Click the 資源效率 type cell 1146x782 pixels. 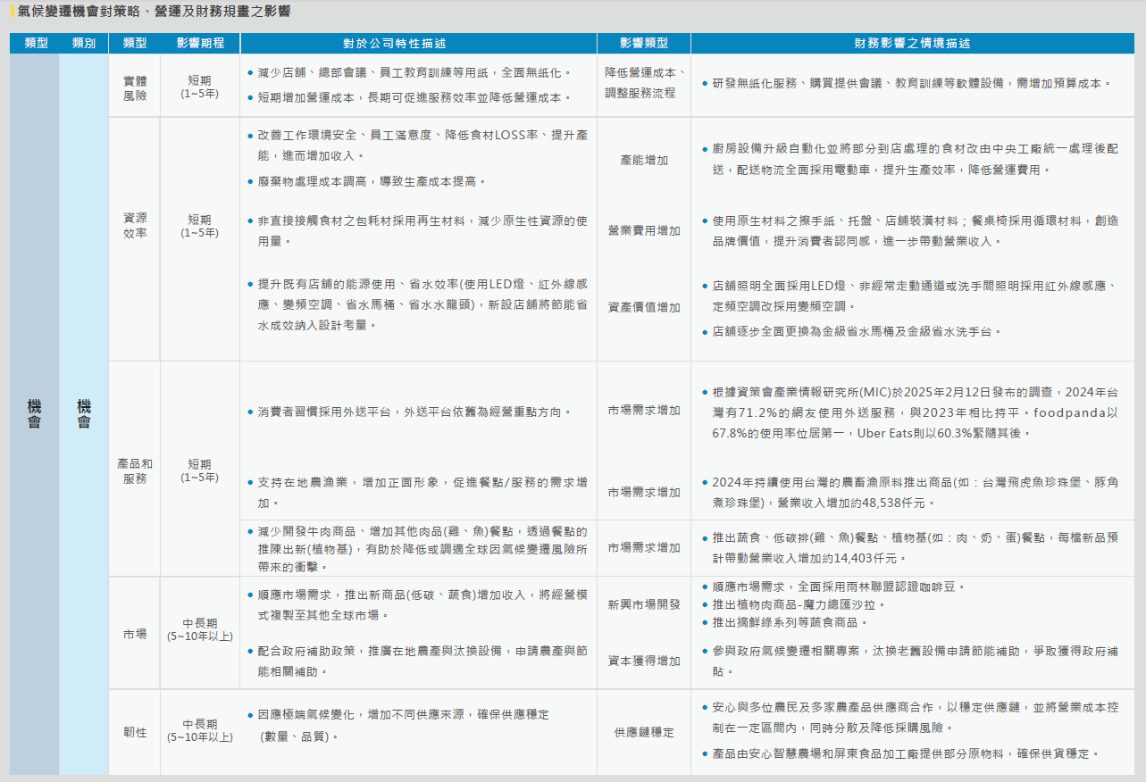135,225
